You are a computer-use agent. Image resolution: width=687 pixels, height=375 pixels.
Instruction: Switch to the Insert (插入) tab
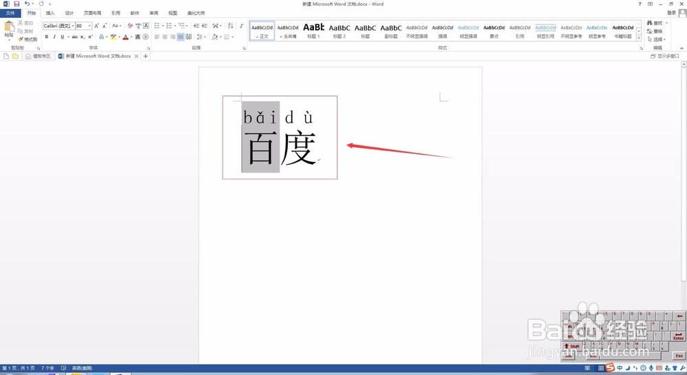tap(50, 13)
